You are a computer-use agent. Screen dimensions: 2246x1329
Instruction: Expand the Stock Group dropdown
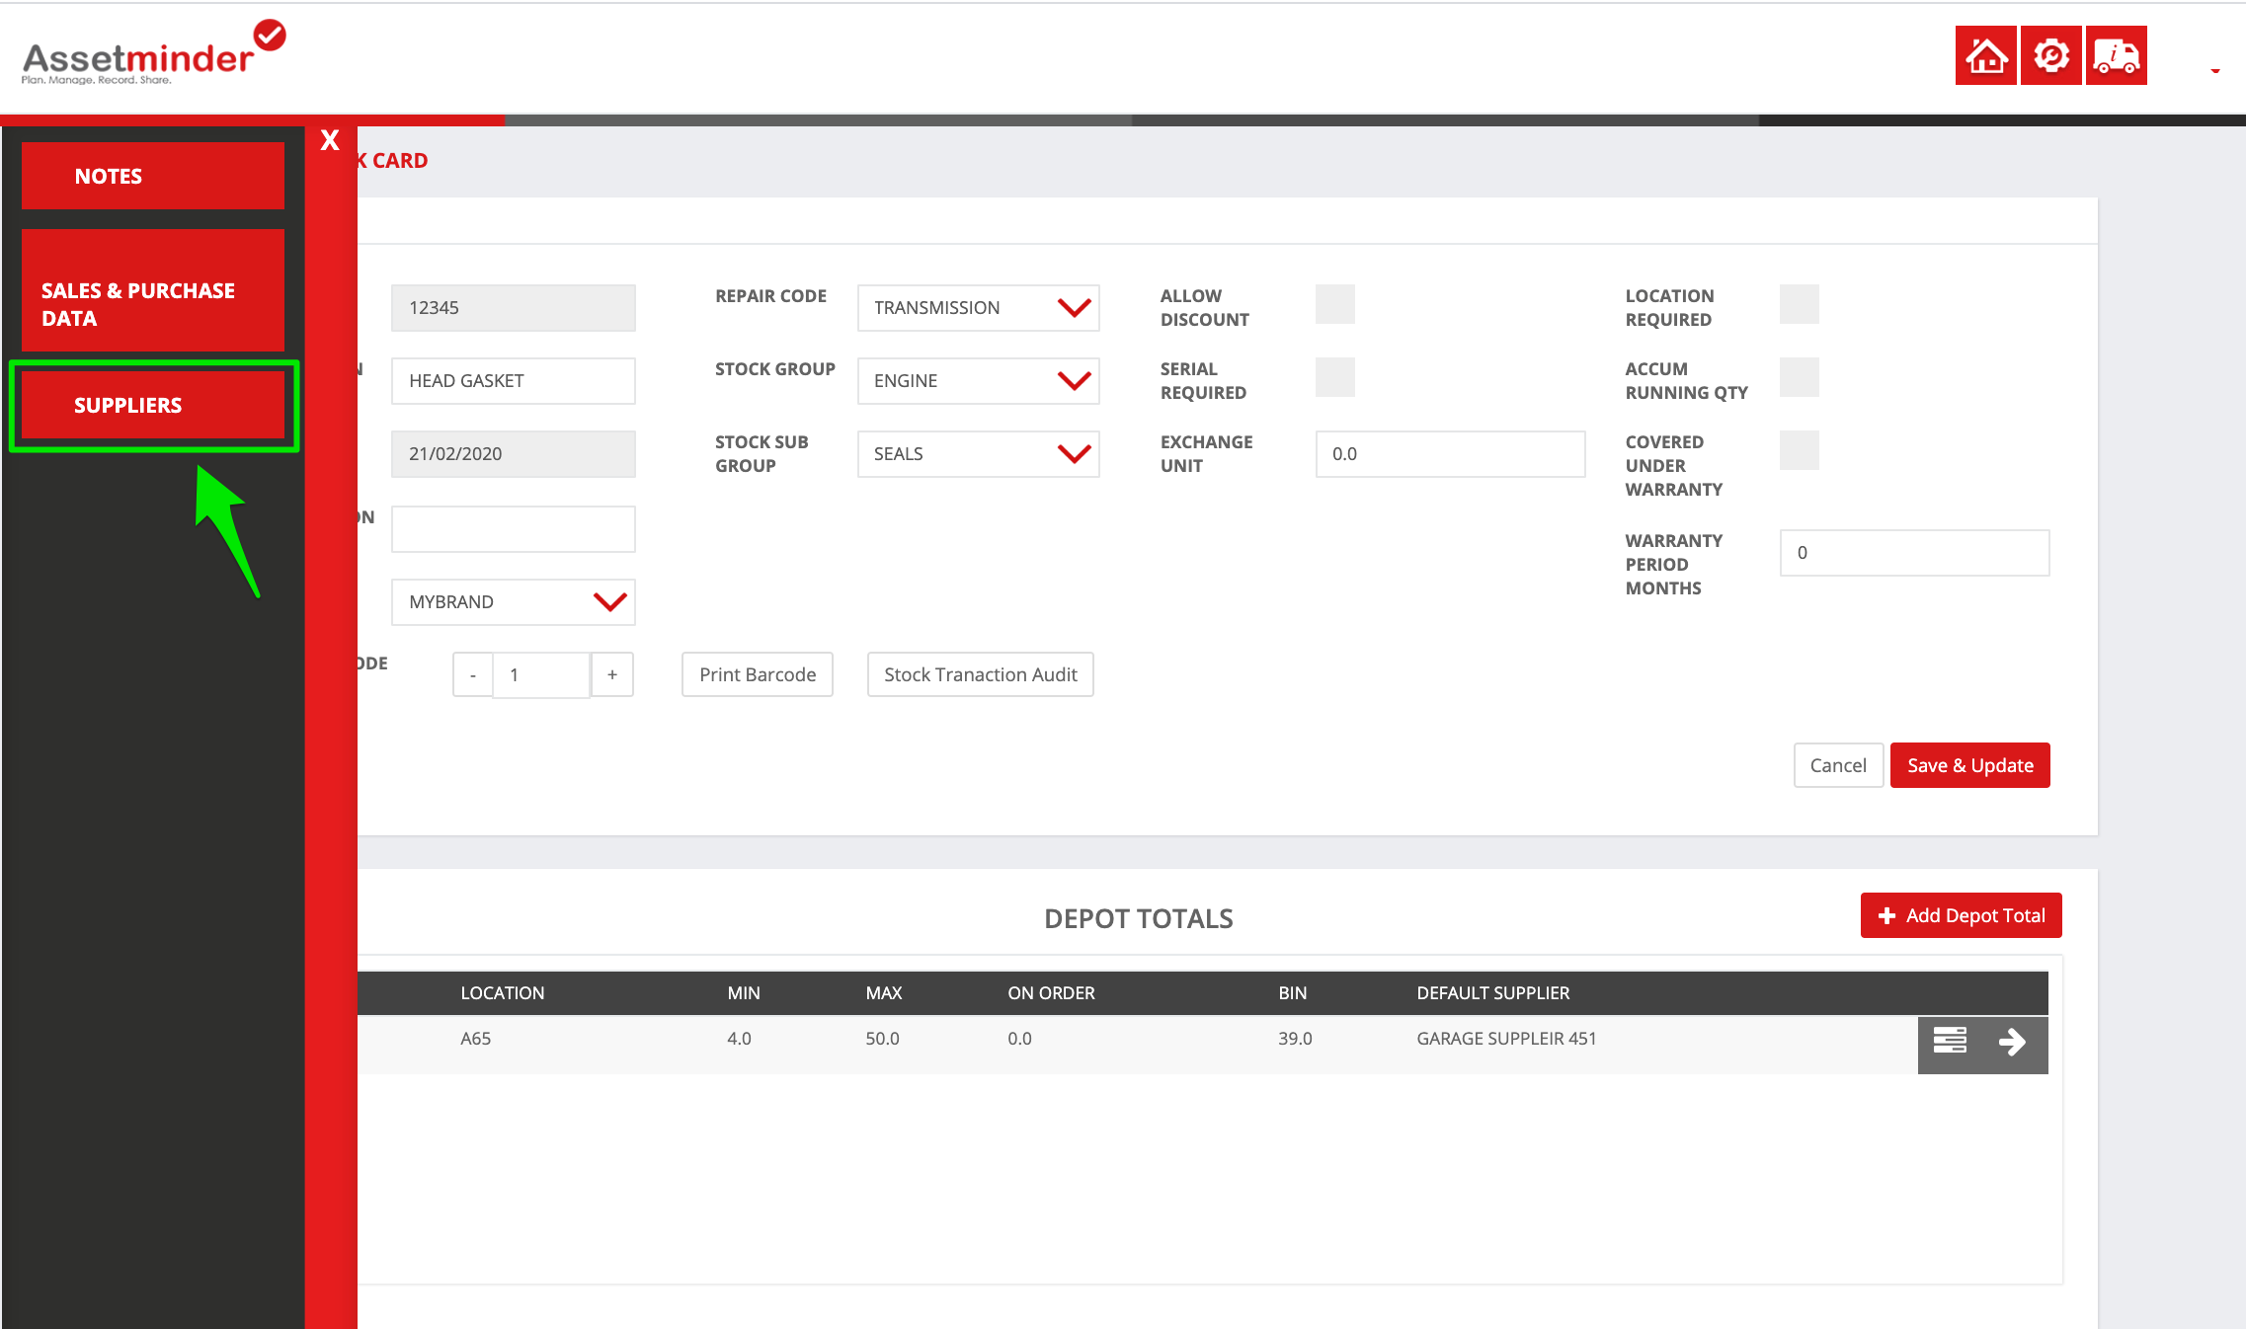pyautogui.click(x=979, y=381)
